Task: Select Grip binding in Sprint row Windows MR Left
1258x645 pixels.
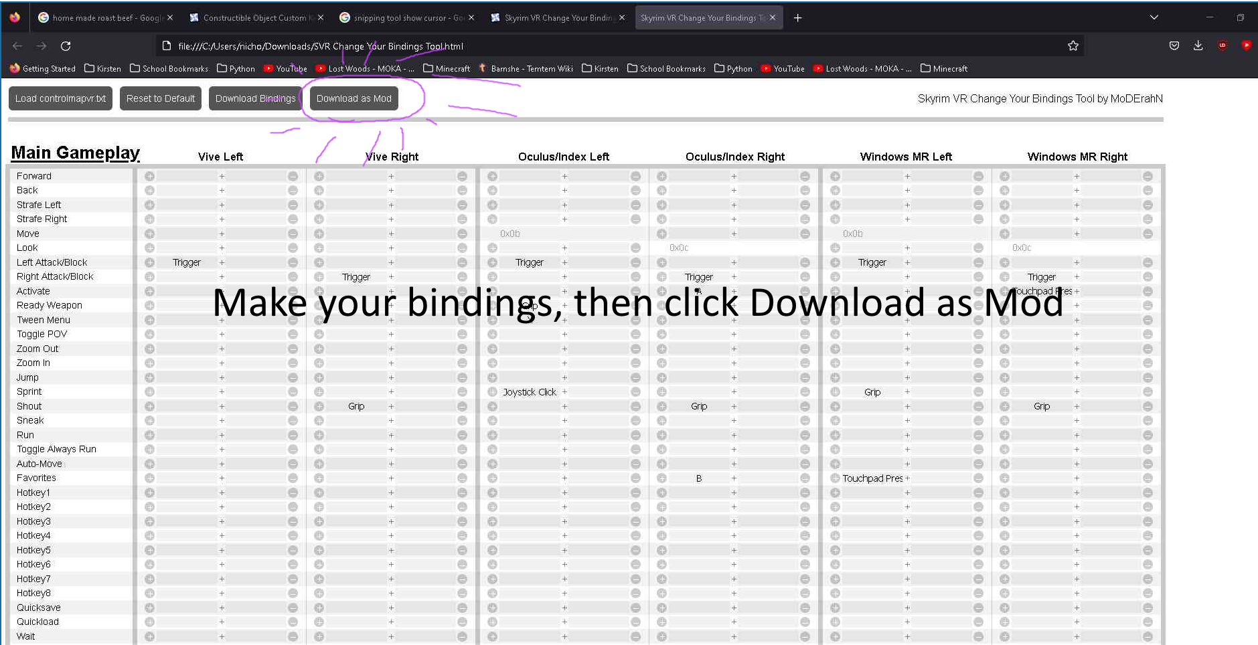Action: [872, 392]
